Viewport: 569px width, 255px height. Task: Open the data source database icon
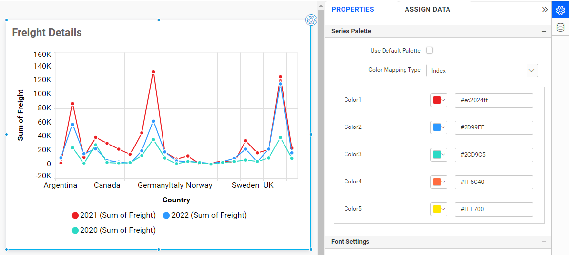tap(560, 28)
